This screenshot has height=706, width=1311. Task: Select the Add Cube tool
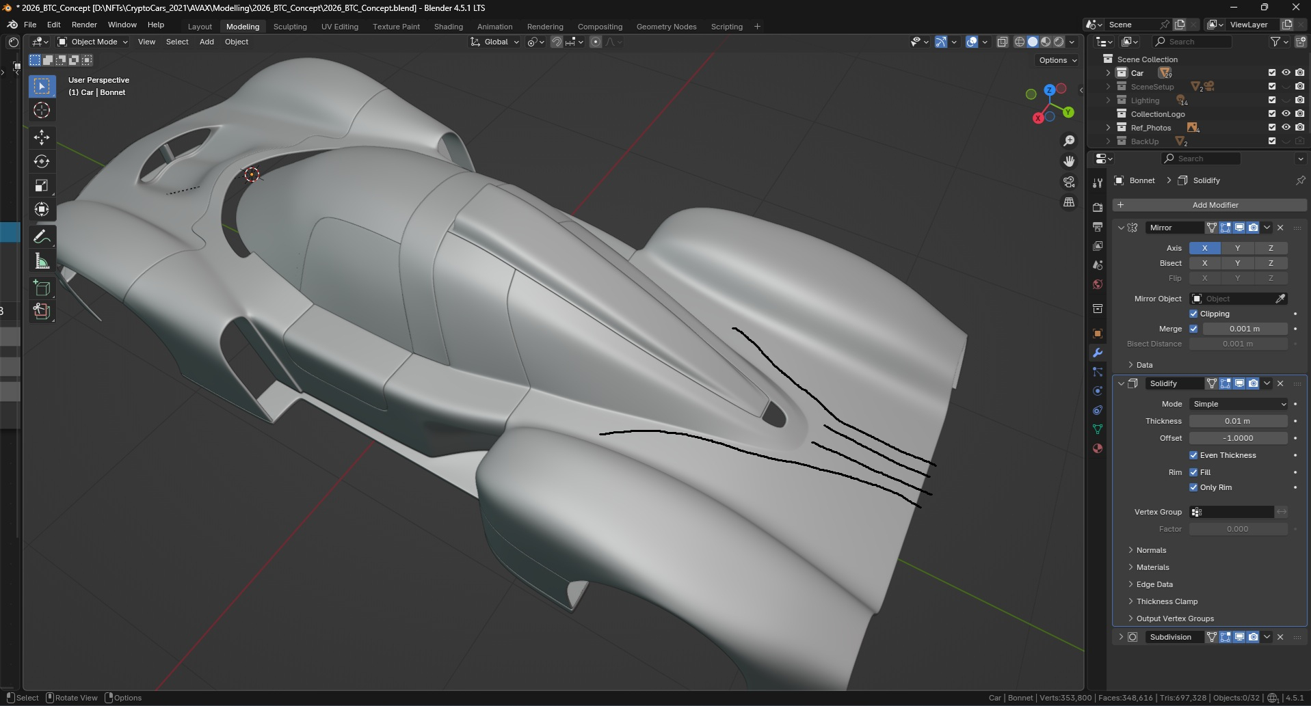pos(42,287)
